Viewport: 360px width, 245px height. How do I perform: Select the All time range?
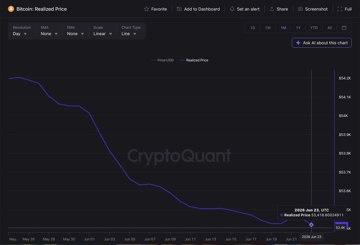(330, 28)
